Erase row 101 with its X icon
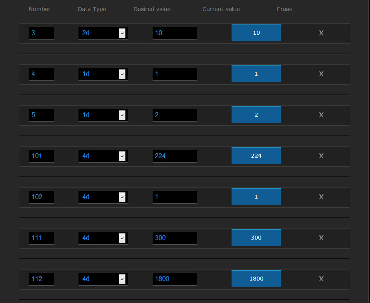370x303 pixels. [321, 156]
